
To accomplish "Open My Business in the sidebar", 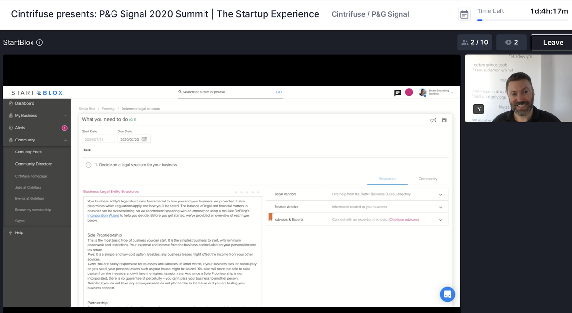I will (26, 115).
